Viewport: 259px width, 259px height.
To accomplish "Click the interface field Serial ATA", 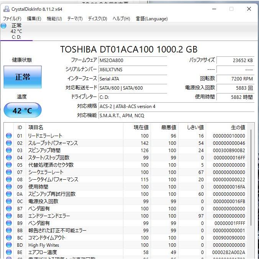I will [x=133, y=79].
